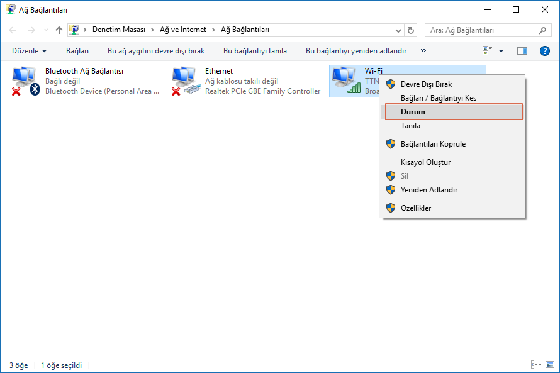Viewport: 560px width, 373px height.
Task: Refresh the Ağ Bağlantıları view
Action: [x=412, y=30]
